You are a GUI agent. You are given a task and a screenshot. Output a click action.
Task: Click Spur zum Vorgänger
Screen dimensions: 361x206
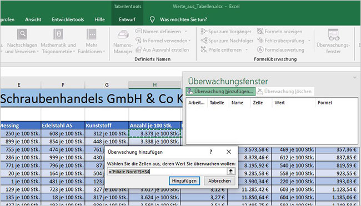(x=226, y=32)
